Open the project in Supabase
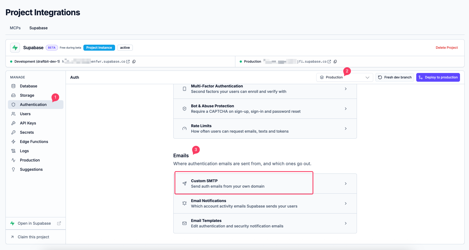 [36, 223]
